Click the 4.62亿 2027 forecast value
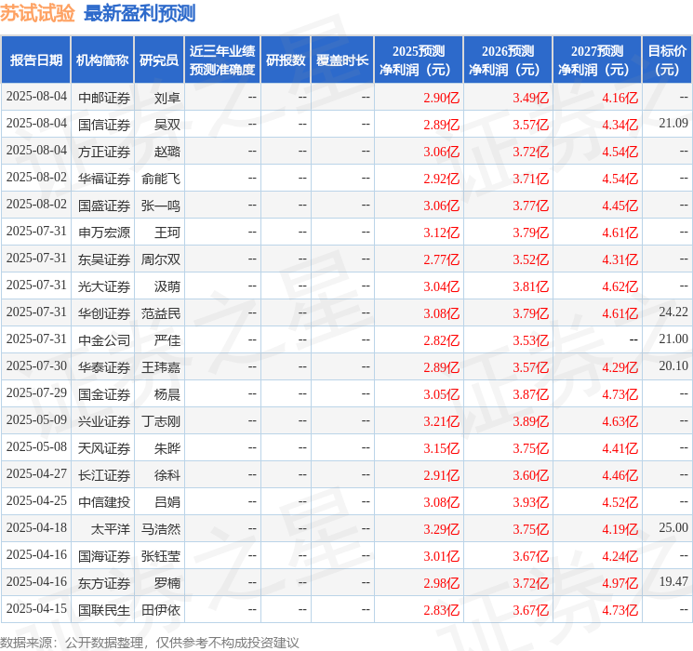Viewport: 693px width, 651px height. (x=620, y=286)
